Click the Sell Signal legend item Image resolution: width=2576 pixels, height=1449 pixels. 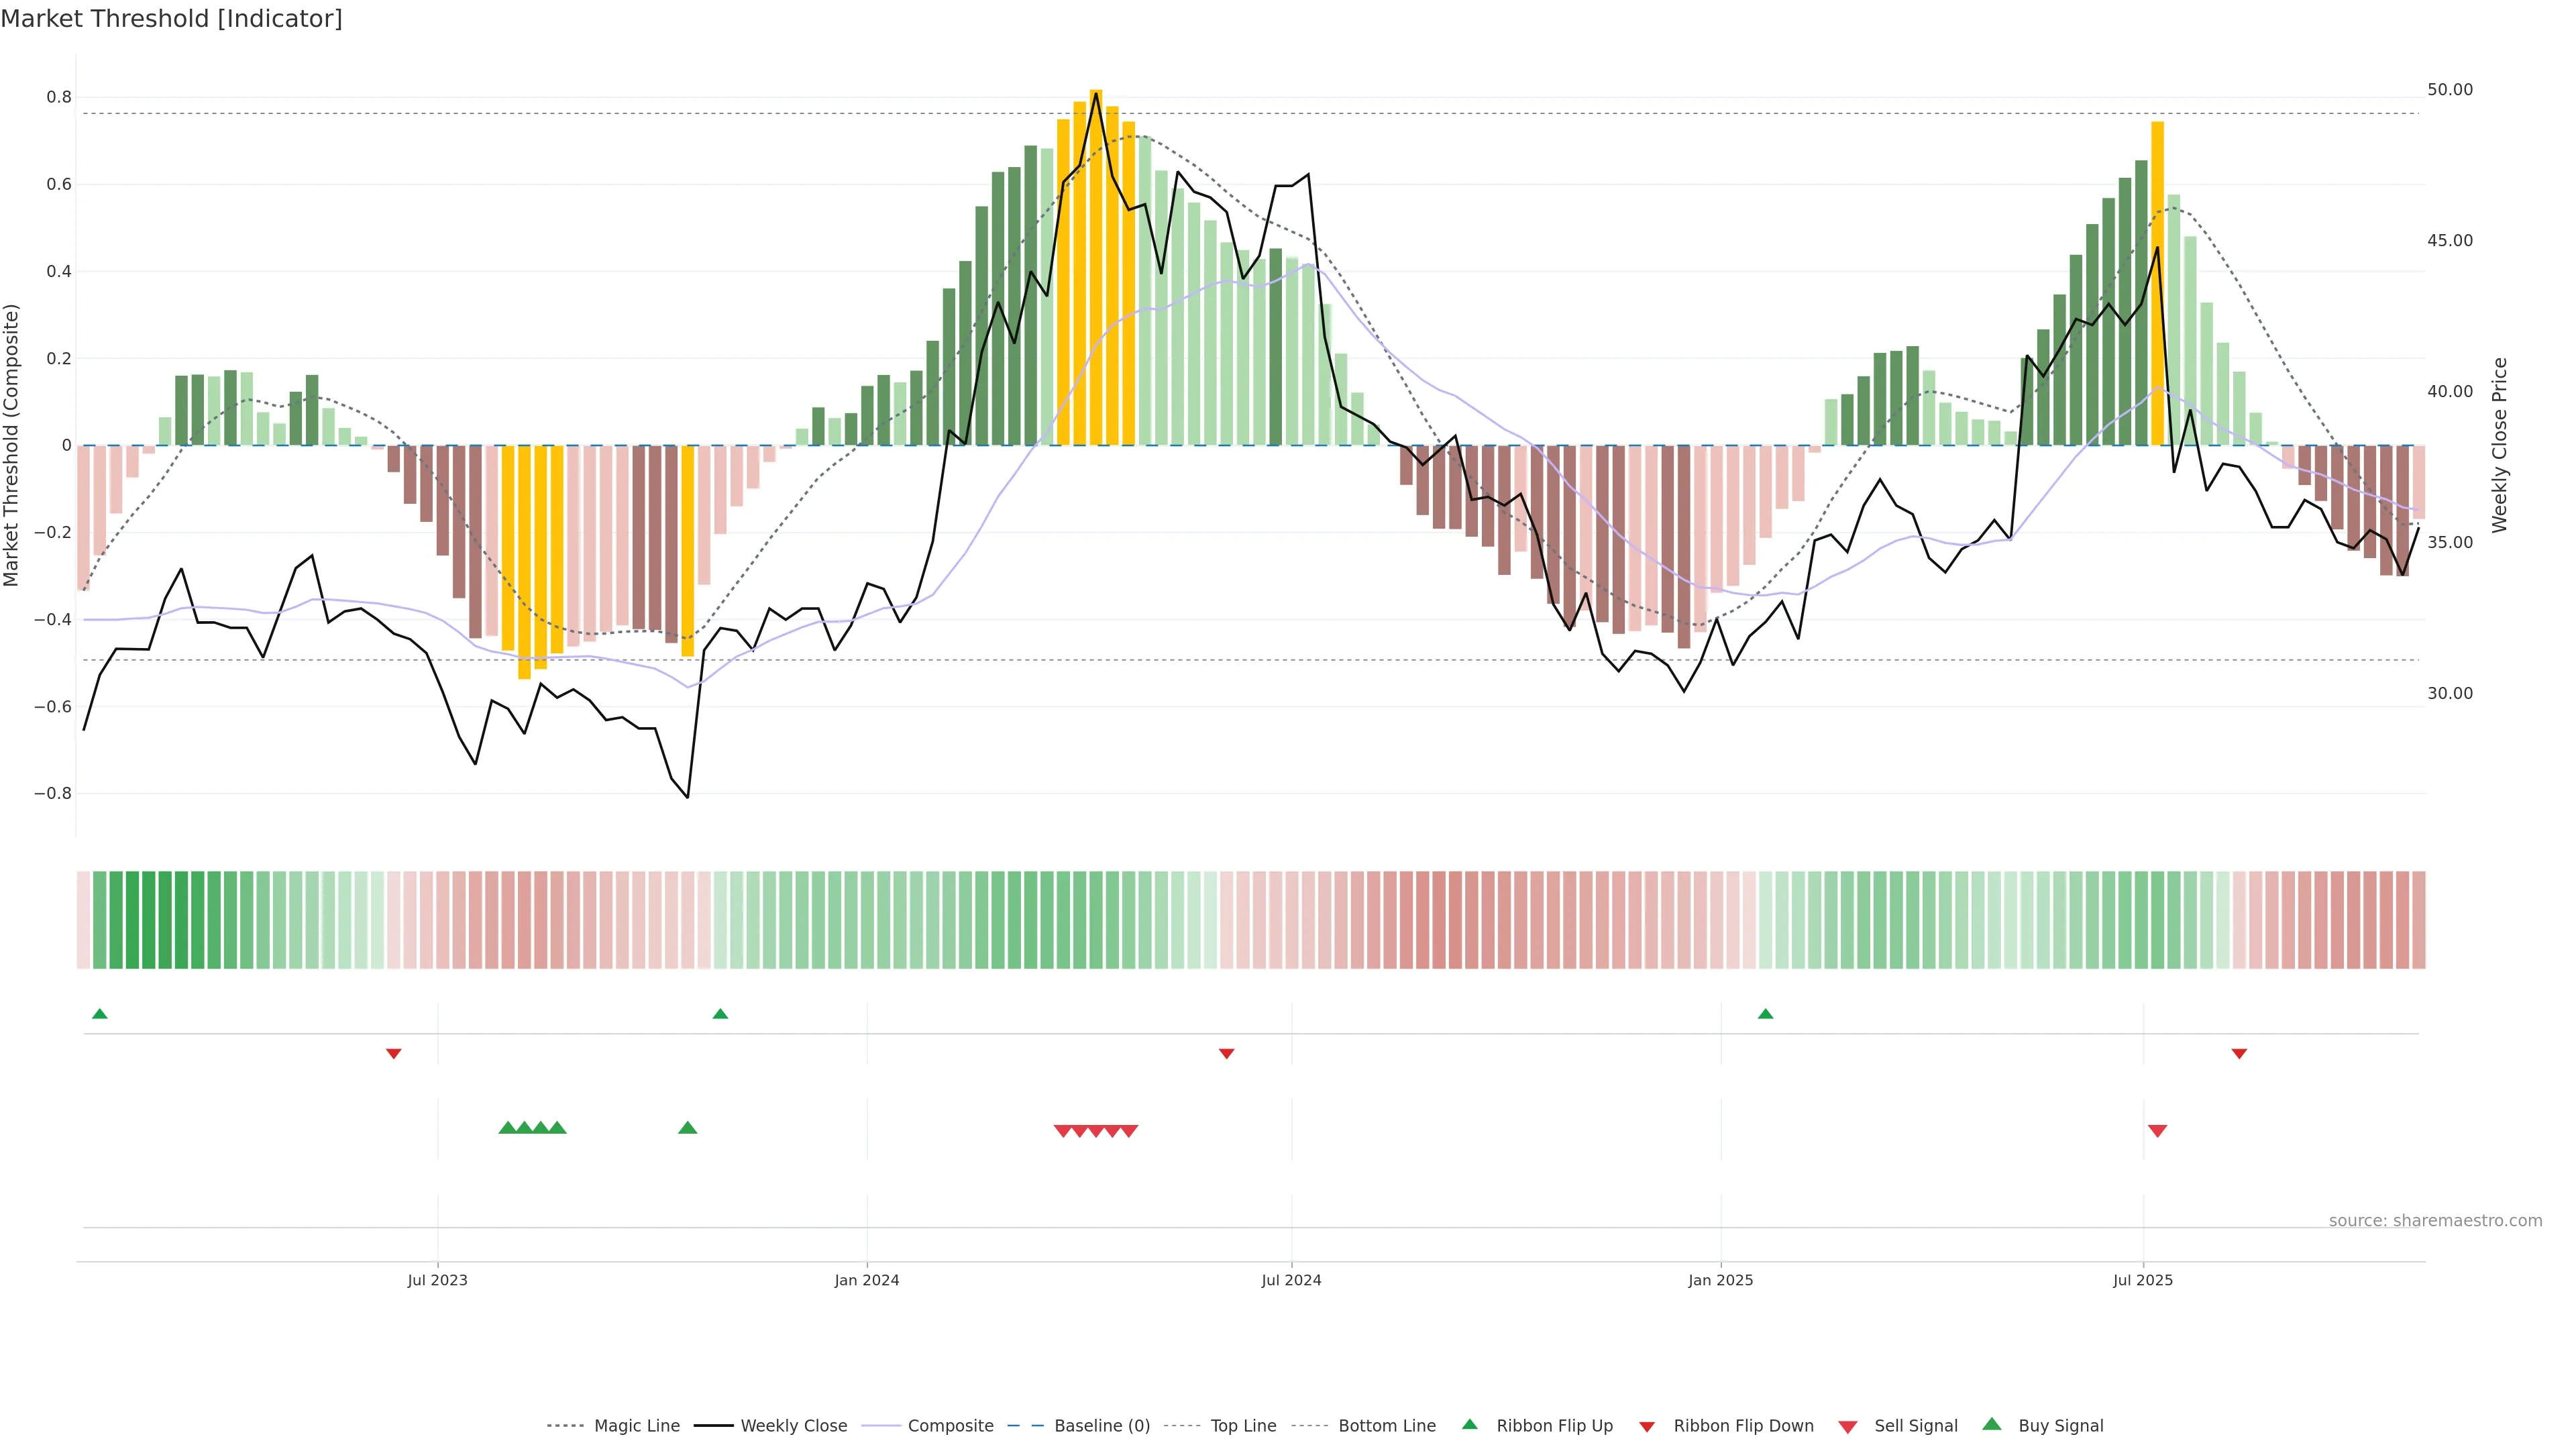coord(1915,1426)
